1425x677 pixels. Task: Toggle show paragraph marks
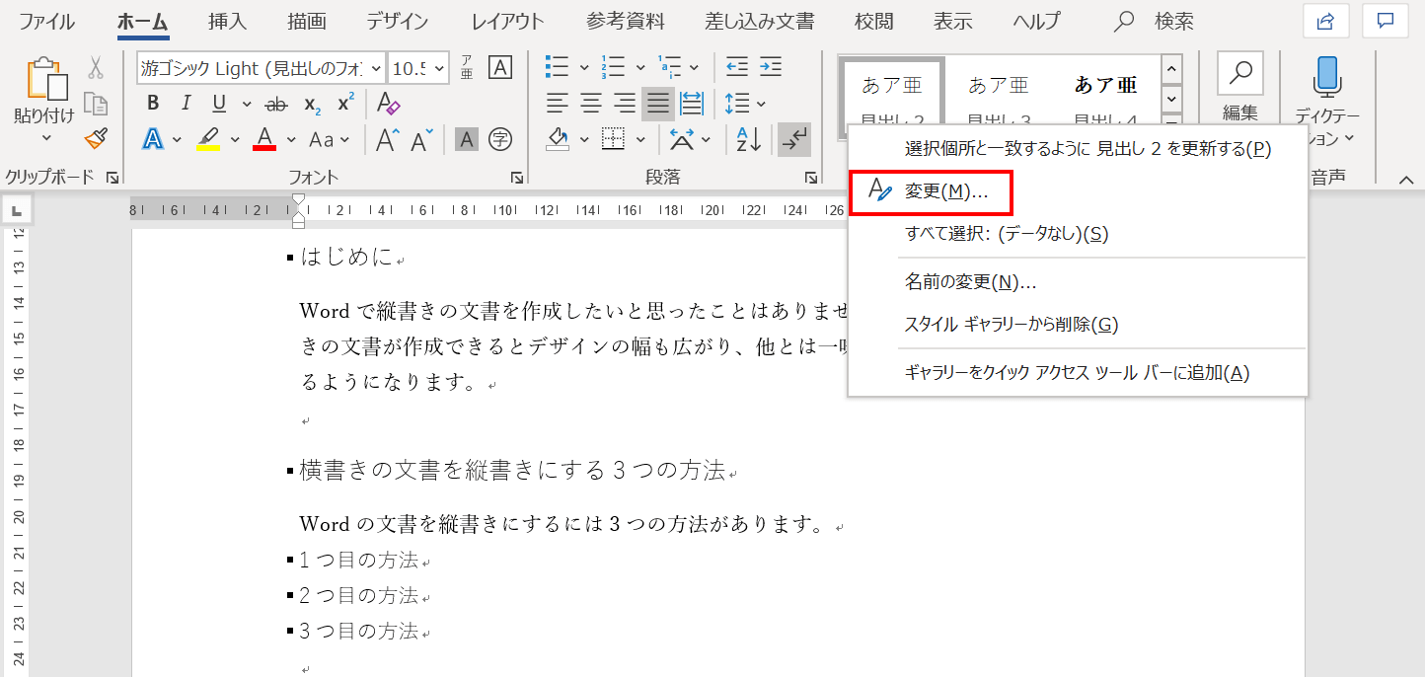pos(793,139)
